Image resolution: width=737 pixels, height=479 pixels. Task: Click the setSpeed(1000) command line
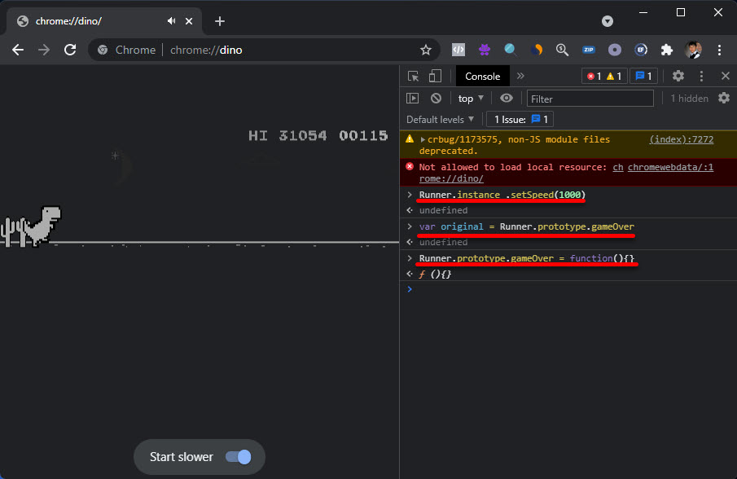pos(502,195)
